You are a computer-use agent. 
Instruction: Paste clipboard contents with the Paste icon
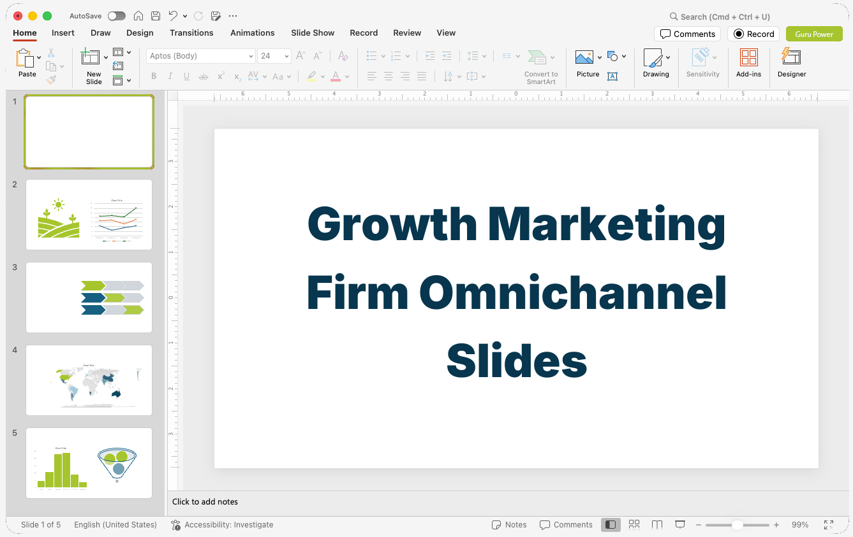point(25,59)
